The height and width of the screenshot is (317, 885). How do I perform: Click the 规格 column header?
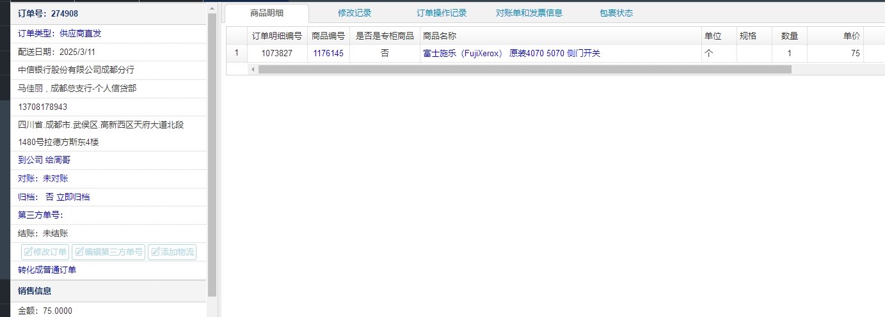(x=754, y=36)
